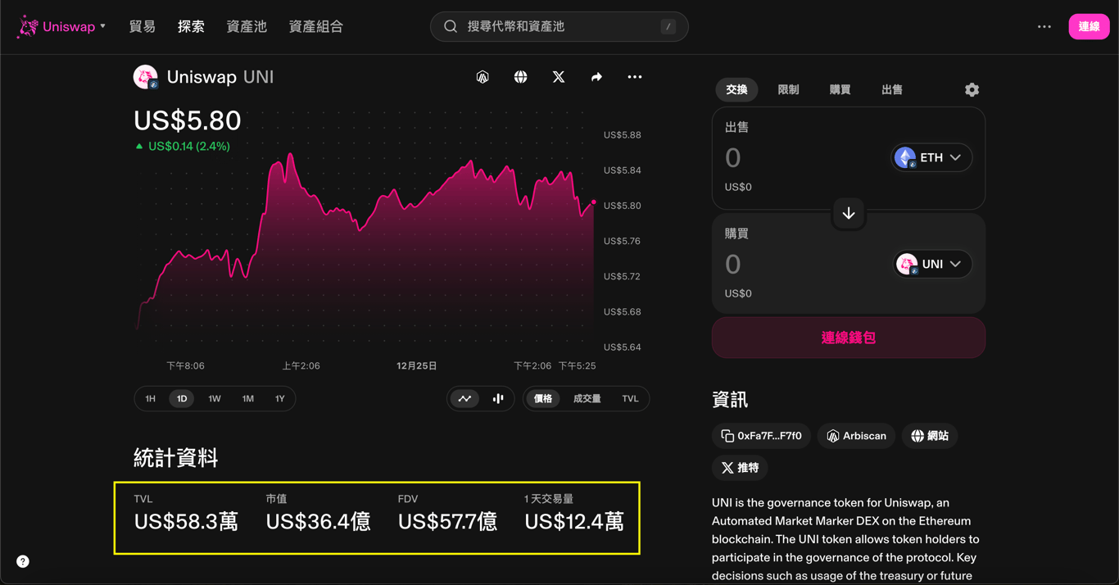Image resolution: width=1119 pixels, height=585 pixels.
Task: Click the 連線錢包 button
Action: (849, 338)
